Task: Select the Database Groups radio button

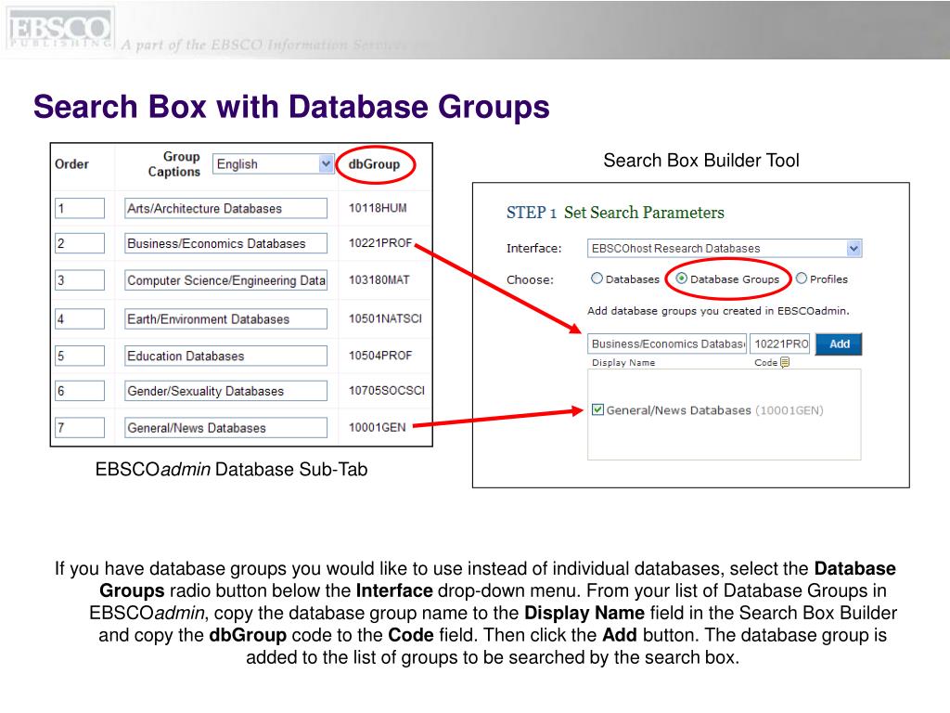Action: tap(682, 279)
